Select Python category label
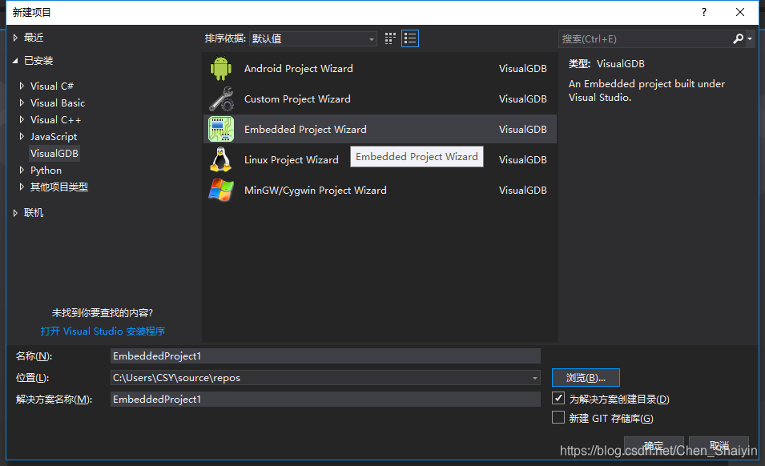This screenshot has width=765, height=466. pyautogui.click(x=46, y=170)
